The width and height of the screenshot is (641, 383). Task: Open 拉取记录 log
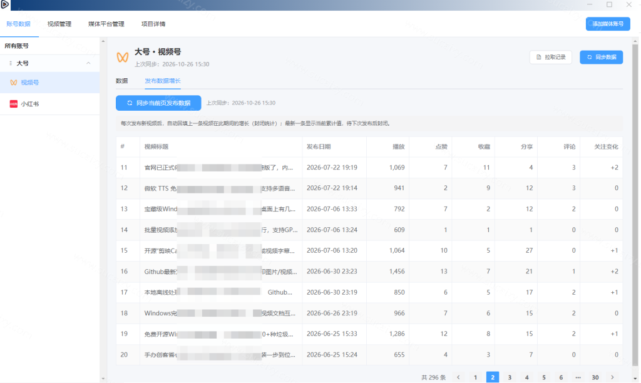[551, 57]
